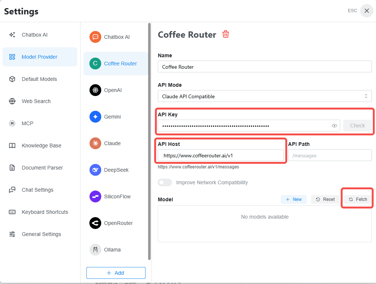This screenshot has height=284, width=376.
Task: Click the Model Provider grid icon
Action: 12,57
